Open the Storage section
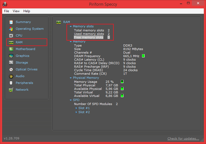The image size is (206, 144). point(22,63)
